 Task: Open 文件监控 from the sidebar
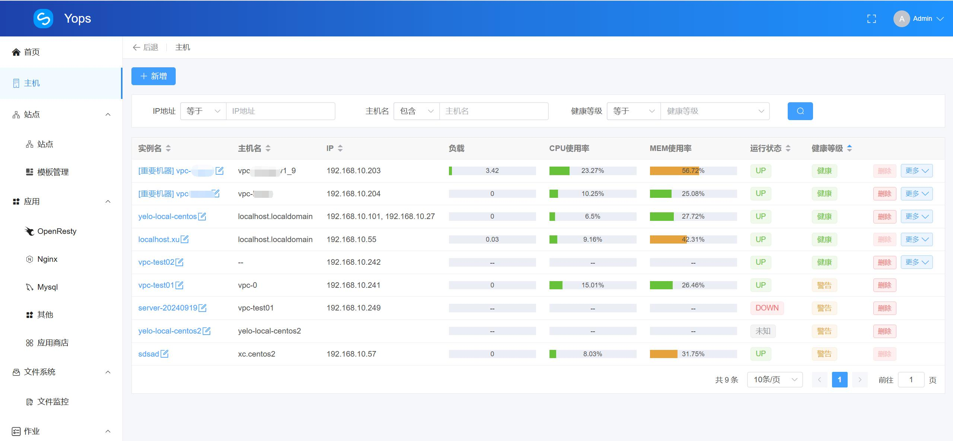(52, 402)
